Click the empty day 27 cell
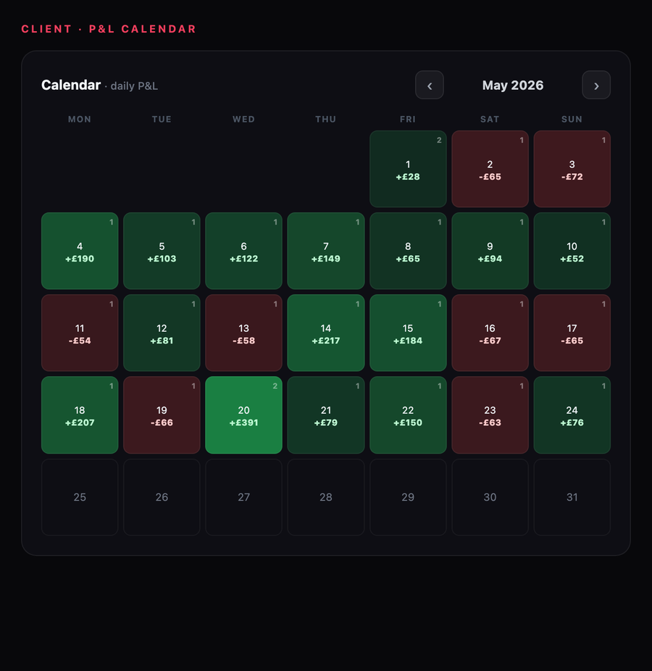Viewport: 652px width, 671px height. [x=244, y=497]
